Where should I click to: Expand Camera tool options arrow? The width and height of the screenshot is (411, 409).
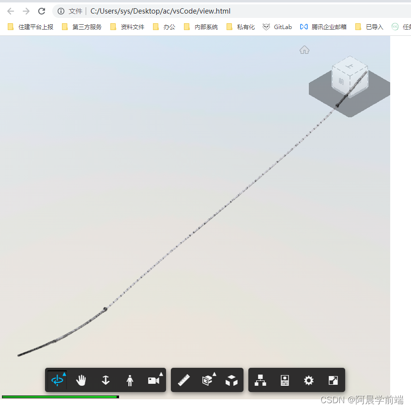(161, 374)
